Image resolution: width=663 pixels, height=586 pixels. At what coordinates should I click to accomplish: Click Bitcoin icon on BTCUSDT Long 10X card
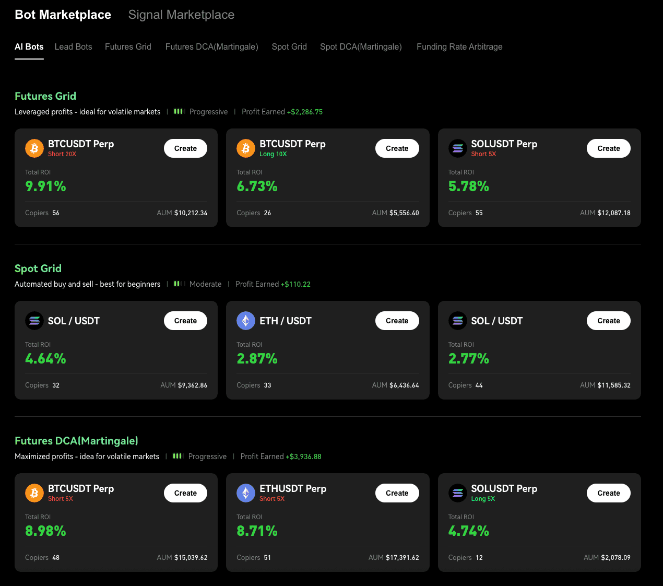pos(246,148)
